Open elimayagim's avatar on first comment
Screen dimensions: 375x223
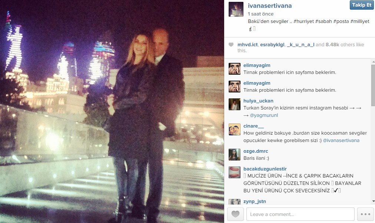tap(234, 69)
